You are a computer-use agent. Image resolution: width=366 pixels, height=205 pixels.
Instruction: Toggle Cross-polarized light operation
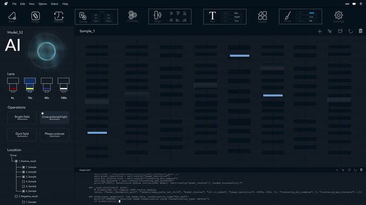click(x=54, y=117)
